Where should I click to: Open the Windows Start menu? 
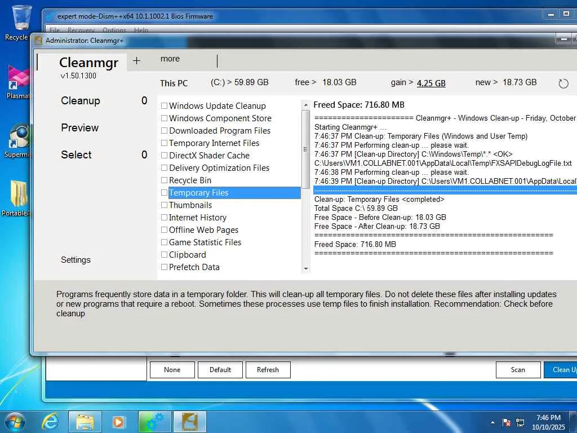click(15, 422)
